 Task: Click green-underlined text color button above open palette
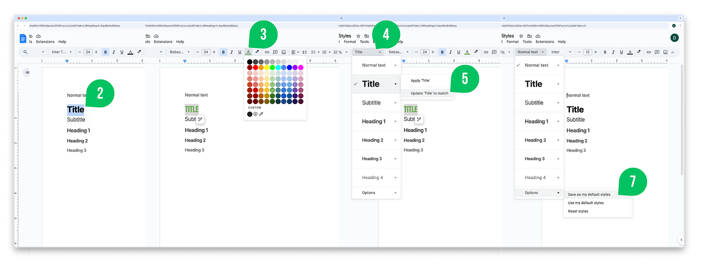click(x=248, y=52)
